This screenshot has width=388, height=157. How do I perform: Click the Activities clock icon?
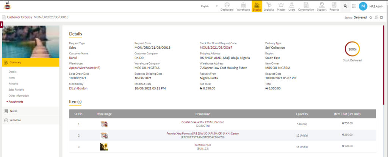pyautogui.click(x=6, y=120)
